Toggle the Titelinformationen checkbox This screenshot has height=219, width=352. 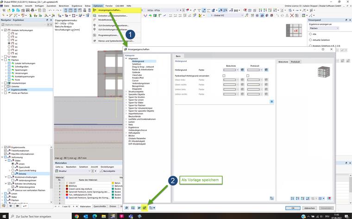tap(6, 150)
